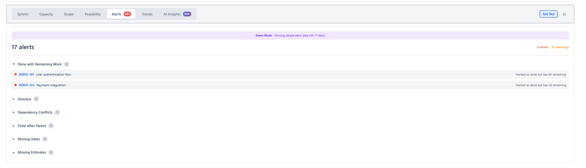Click the NEW badge on AI Insights
This screenshot has height=168, width=586.
(x=187, y=14)
